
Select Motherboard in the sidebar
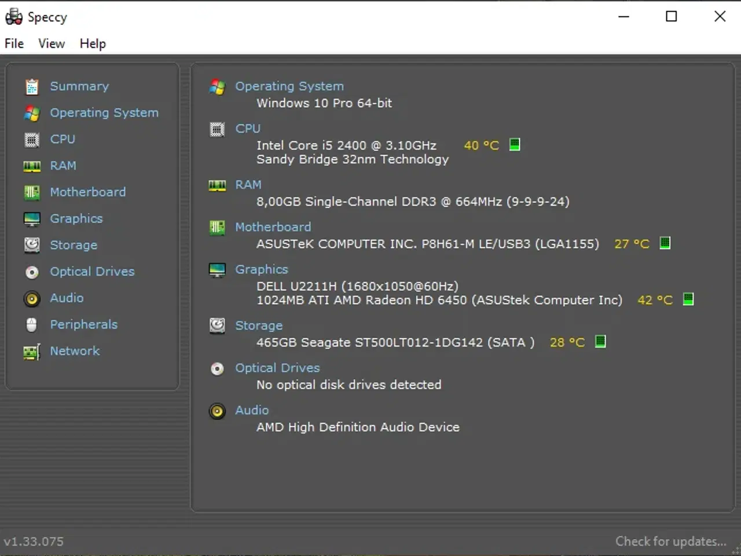click(88, 192)
